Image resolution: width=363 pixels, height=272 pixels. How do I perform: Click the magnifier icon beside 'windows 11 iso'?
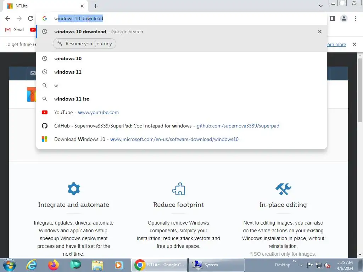(x=45, y=99)
